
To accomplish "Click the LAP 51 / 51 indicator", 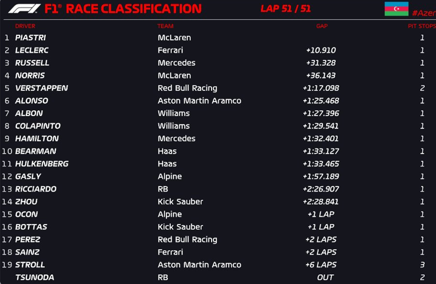I will [x=285, y=9].
